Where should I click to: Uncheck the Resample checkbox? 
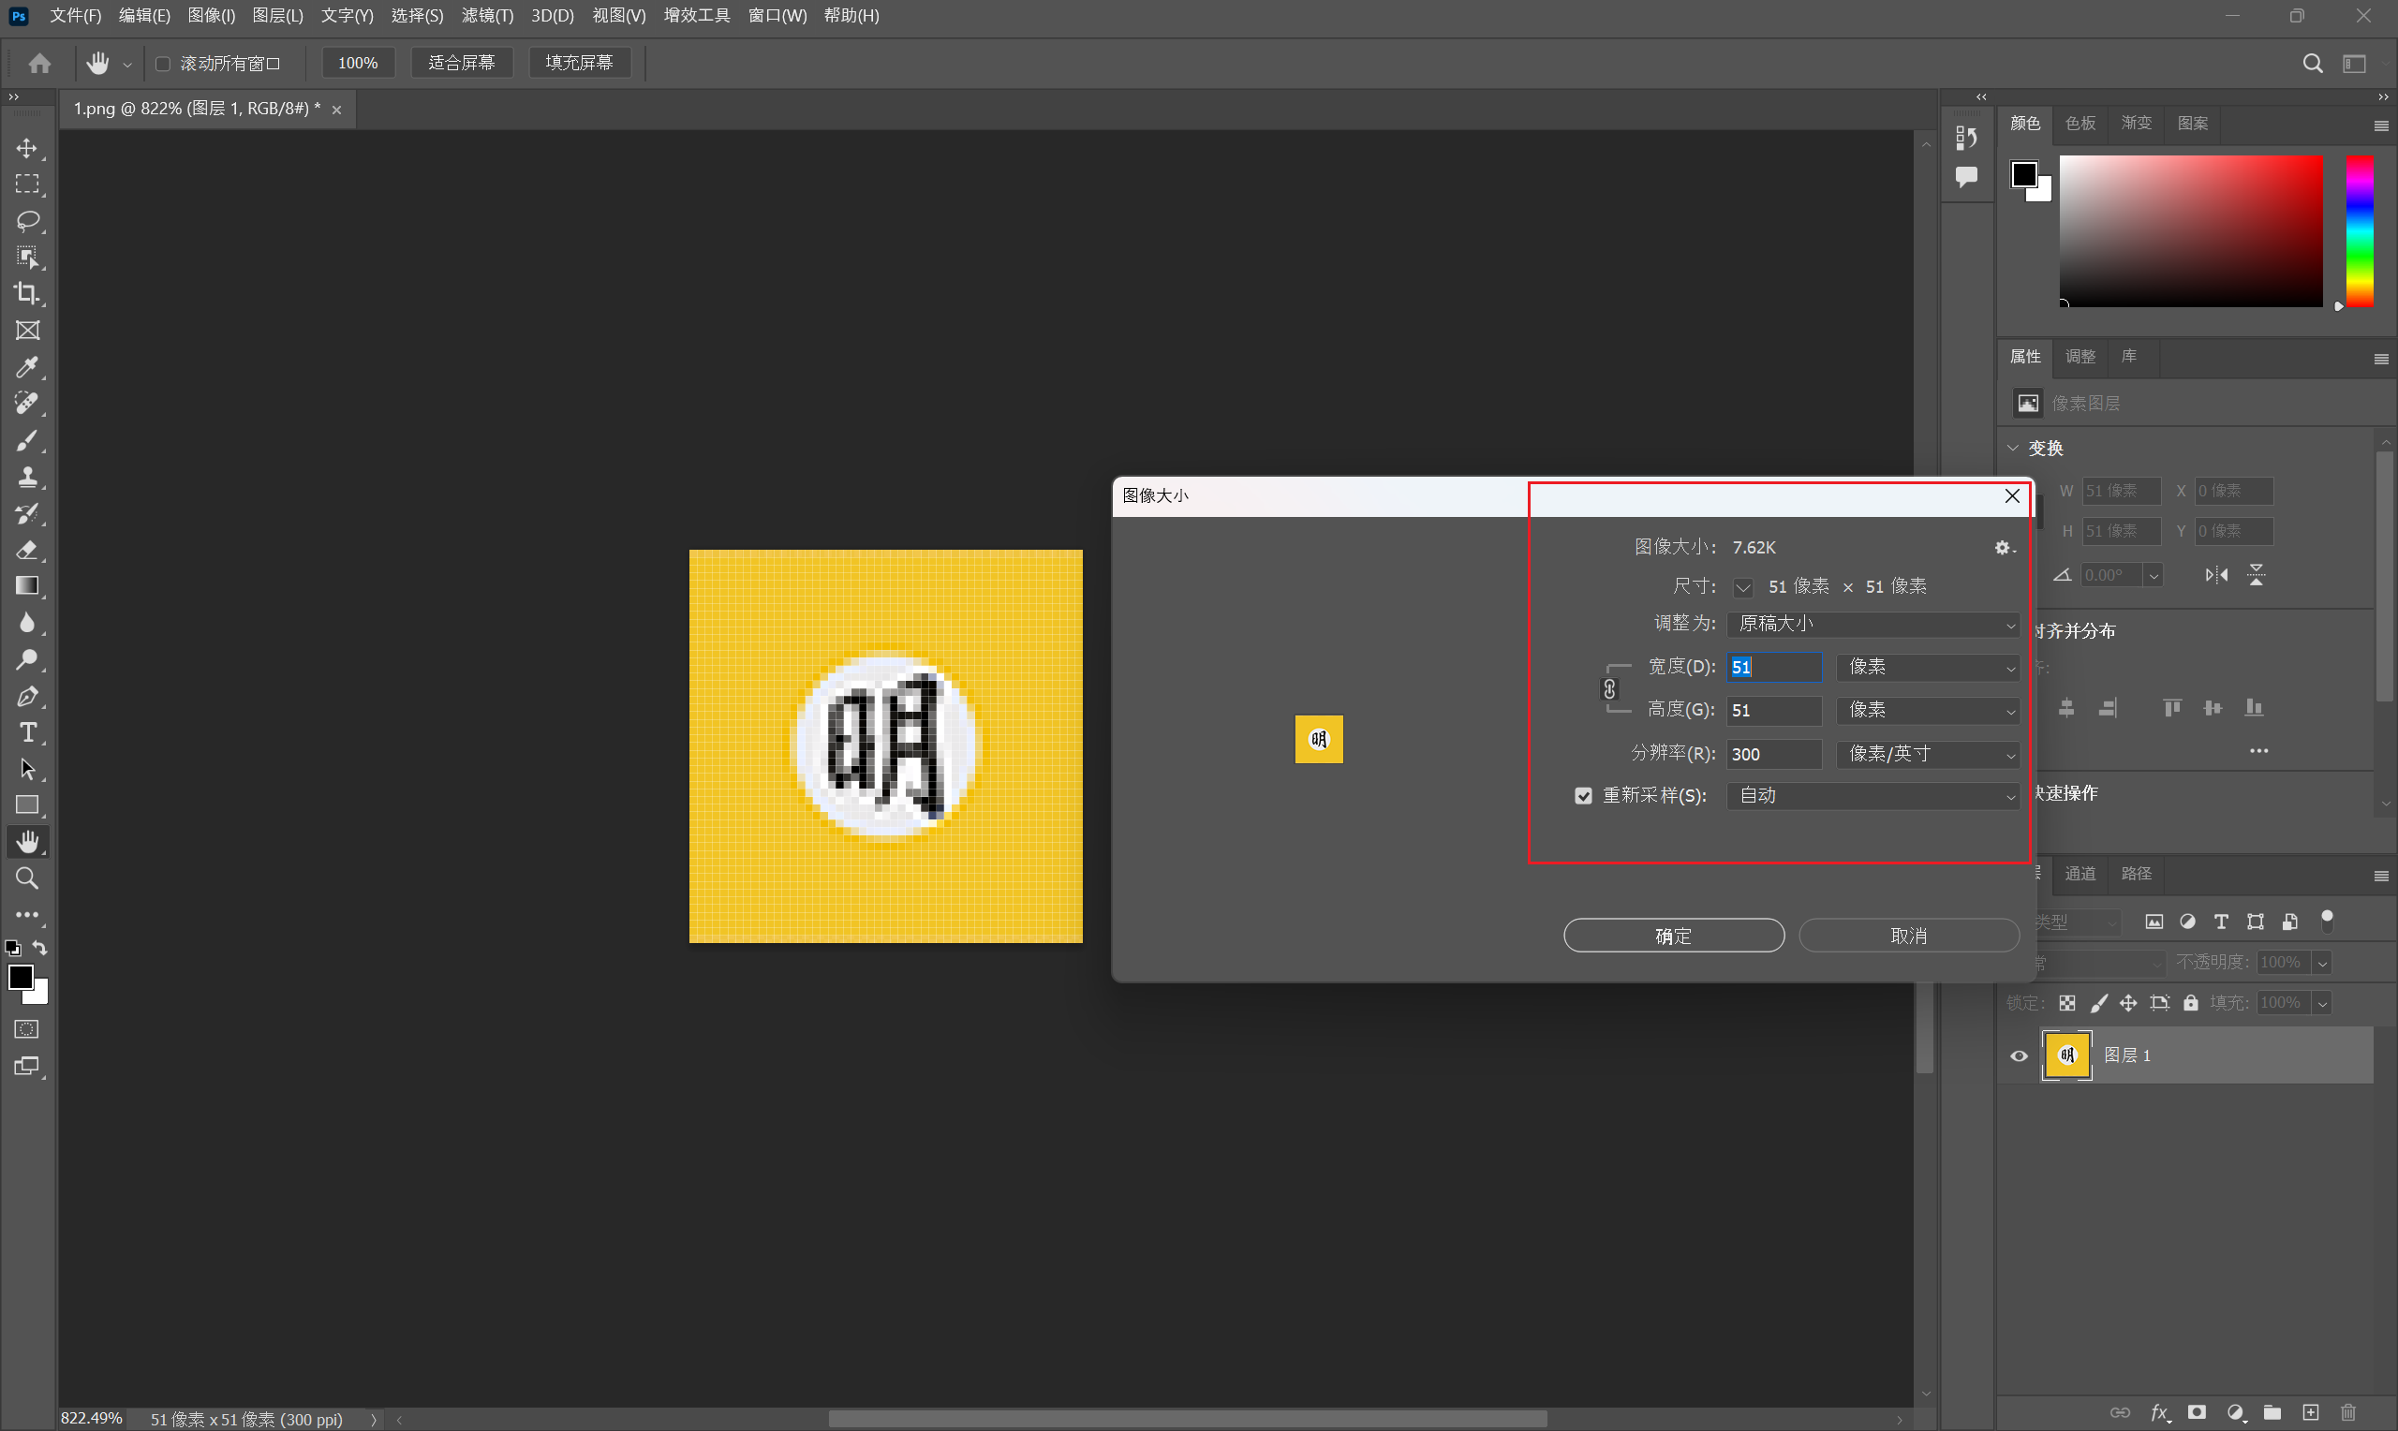1583,795
